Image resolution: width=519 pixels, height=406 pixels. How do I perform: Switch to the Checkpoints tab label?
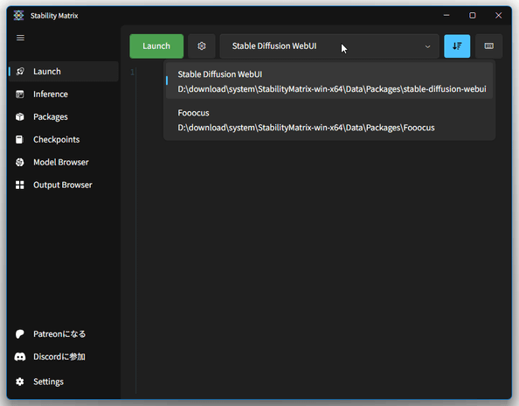(x=57, y=139)
